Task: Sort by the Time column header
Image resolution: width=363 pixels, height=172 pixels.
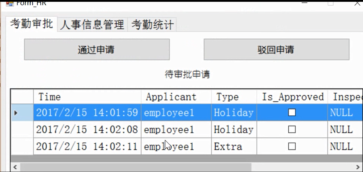Action: (87, 96)
